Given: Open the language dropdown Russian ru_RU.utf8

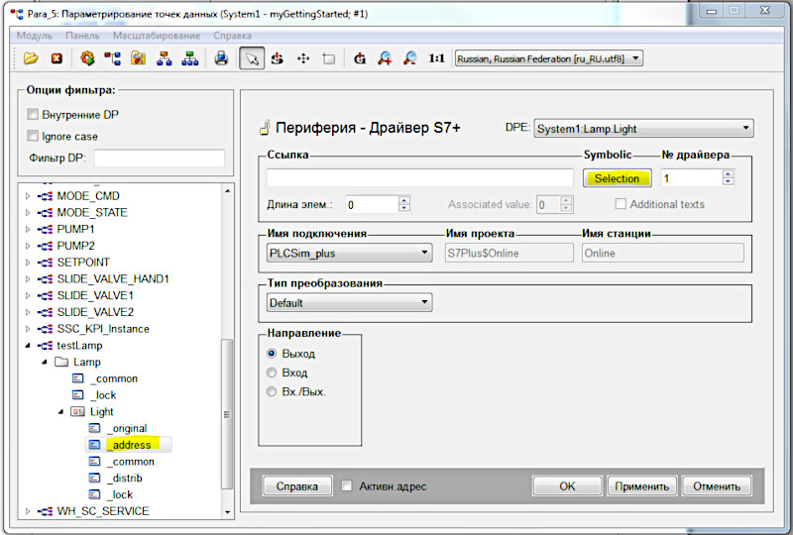Looking at the screenshot, I should click(x=549, y=58).
